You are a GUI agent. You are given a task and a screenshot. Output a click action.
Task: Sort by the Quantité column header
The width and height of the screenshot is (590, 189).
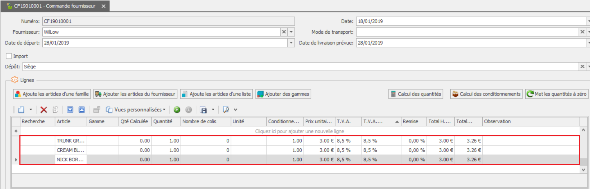(166, 121)
